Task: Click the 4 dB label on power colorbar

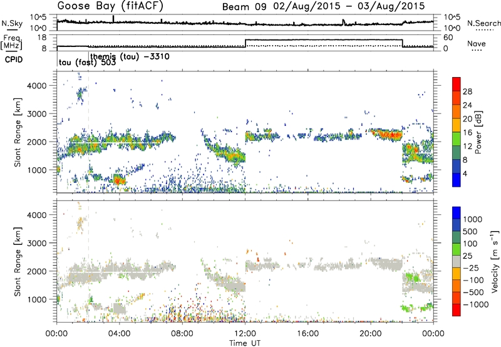Action: (465, 173)
